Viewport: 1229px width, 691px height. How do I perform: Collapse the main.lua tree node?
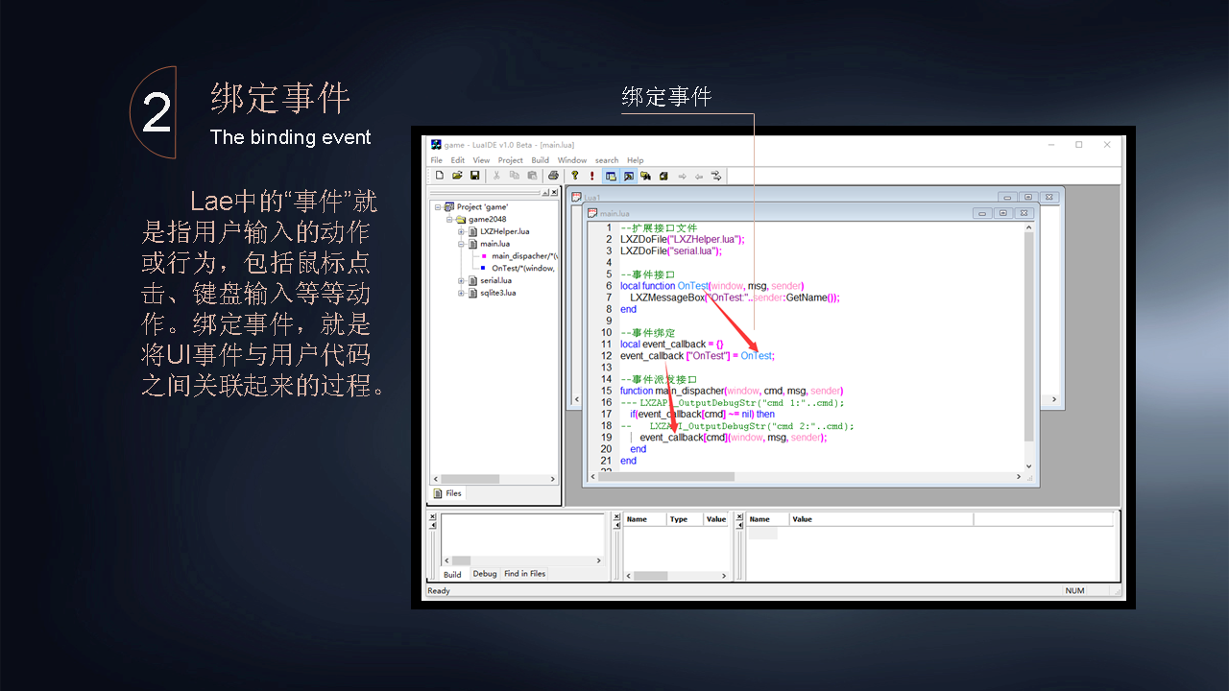click(x=461, y=244)
